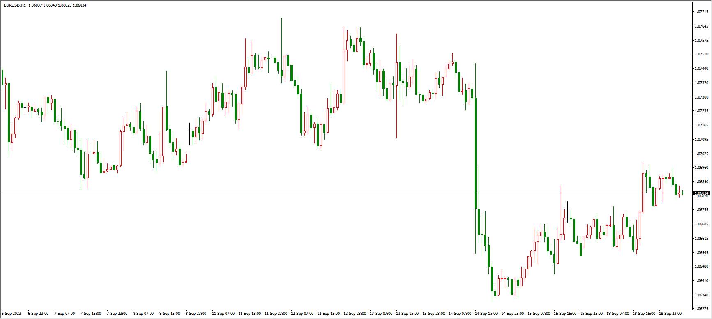Pick the 1.07370 price level label
Screen dimensions: 712x319
pos(701,83)
